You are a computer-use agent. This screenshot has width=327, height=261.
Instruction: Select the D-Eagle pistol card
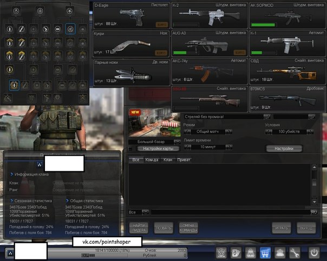(132, 16)
